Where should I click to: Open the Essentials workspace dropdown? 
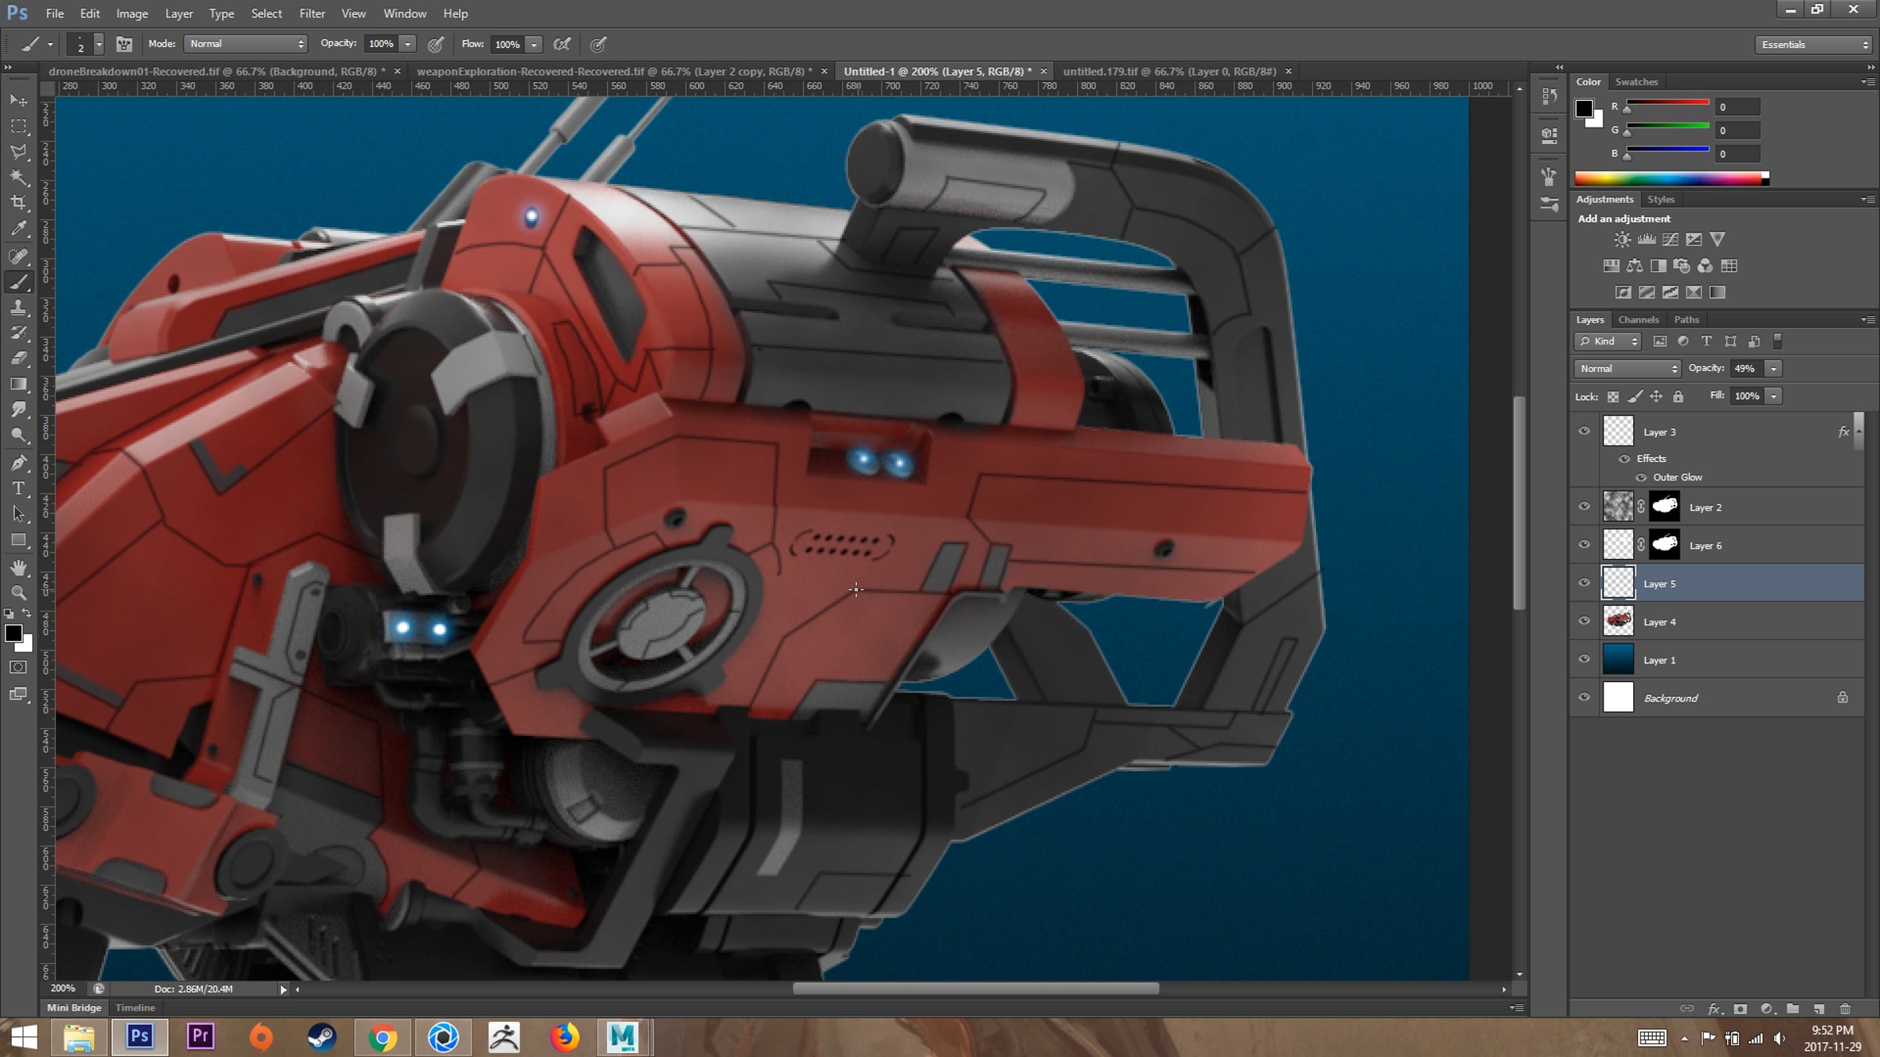[x=1813, y=45]
